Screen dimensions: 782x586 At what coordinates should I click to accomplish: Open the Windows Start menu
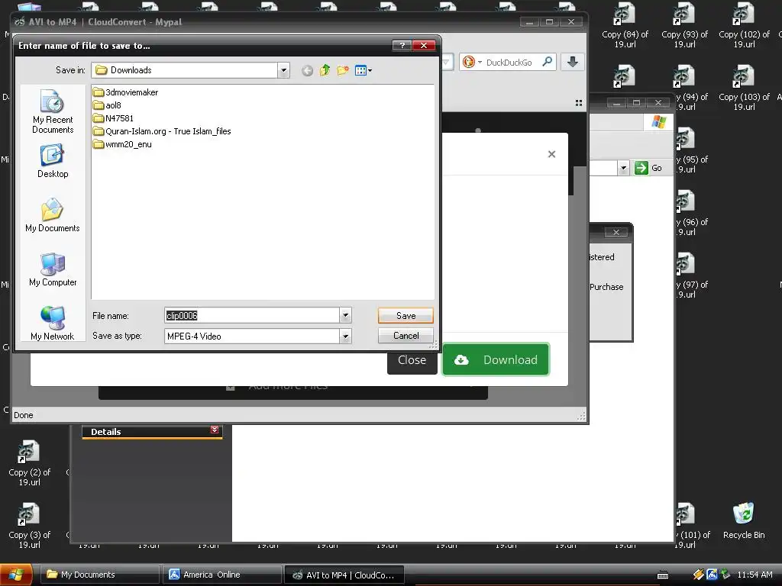[17, 575]
